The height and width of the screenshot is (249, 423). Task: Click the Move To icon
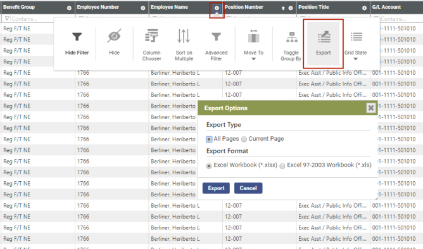[x=253, y=36]
